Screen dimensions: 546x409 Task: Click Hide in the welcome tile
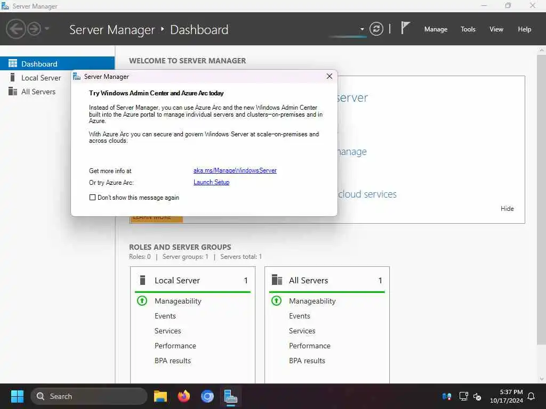tap(507, 209)
